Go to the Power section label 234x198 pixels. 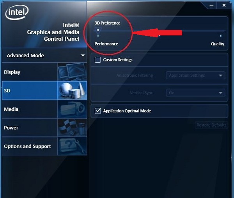point(11,128)
